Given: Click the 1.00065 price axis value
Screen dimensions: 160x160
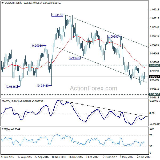Looking at the screenshot, I should [x=154, y=45].
